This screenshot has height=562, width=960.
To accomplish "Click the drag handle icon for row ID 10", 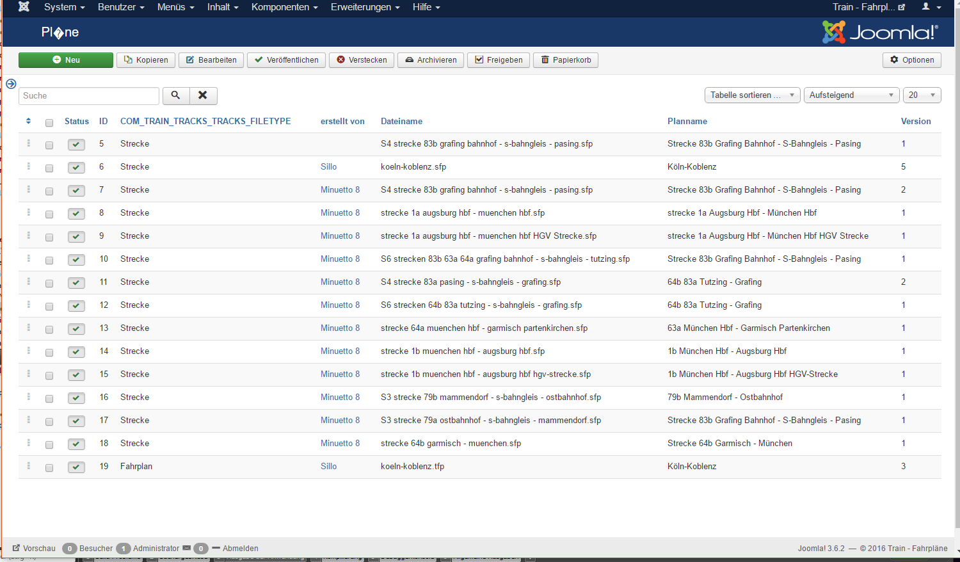I will [x=29, y=259].
